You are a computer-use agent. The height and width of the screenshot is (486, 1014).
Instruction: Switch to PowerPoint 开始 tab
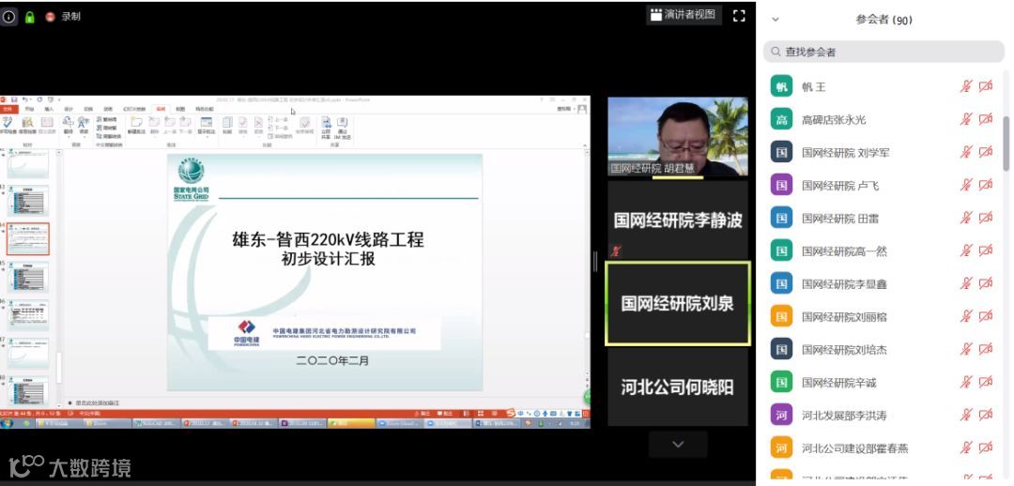click(30, 109)
